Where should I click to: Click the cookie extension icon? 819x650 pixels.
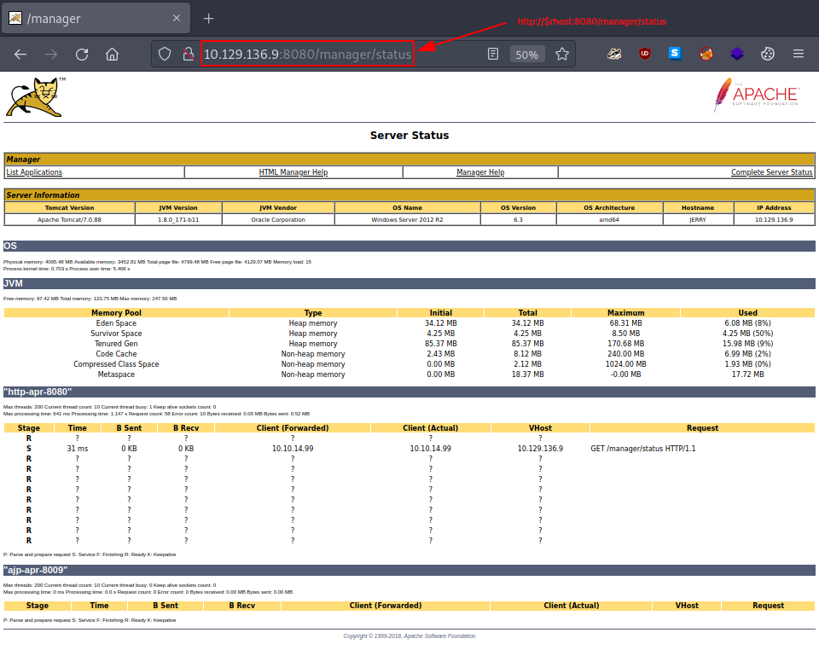click(768, 54)
